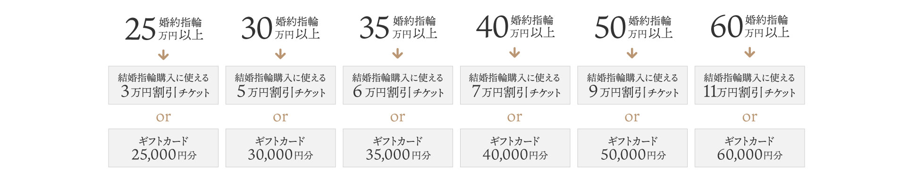Click the down arrow under 30万円以上
Viewport: 908px width, 180px height.
pyautogui.click(x=280, y=54)
